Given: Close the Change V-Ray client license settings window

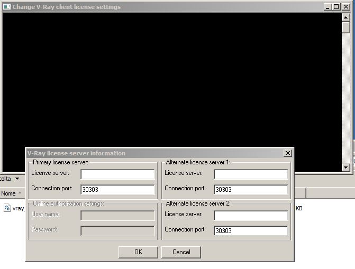Looking at the screenshot, I should click(346, 7).
